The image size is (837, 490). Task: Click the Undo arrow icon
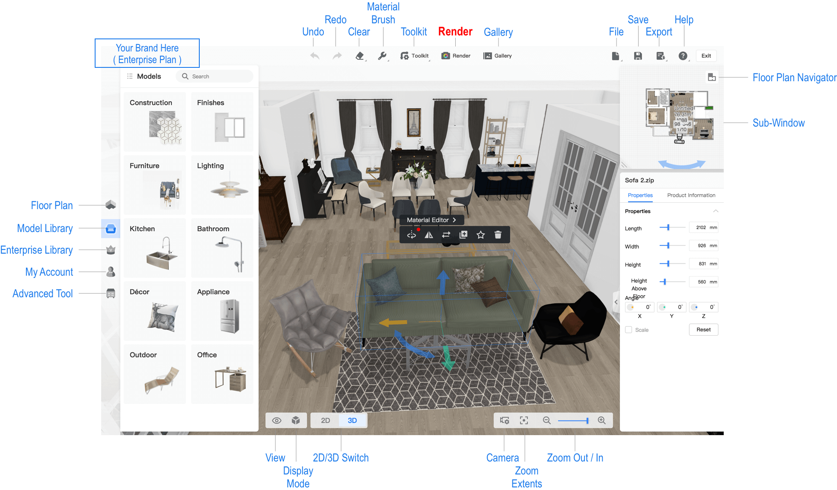click(x=315, y=56)
